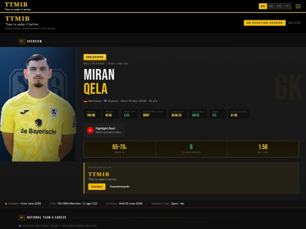
Task: Click 'Until 30 June 2026' contract text
Action: tap(130, 204)
